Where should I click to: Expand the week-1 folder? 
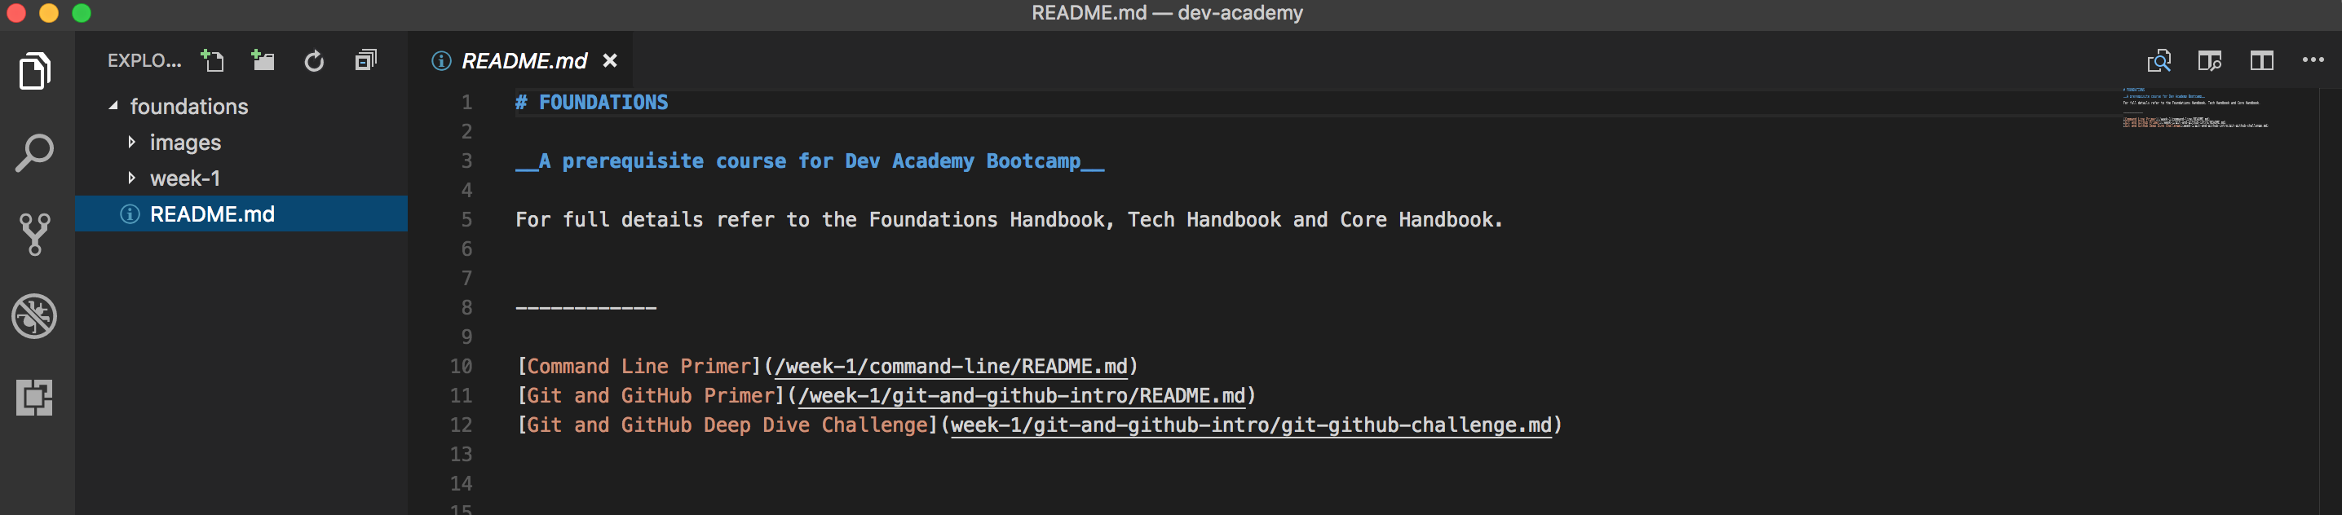(132, 178)
